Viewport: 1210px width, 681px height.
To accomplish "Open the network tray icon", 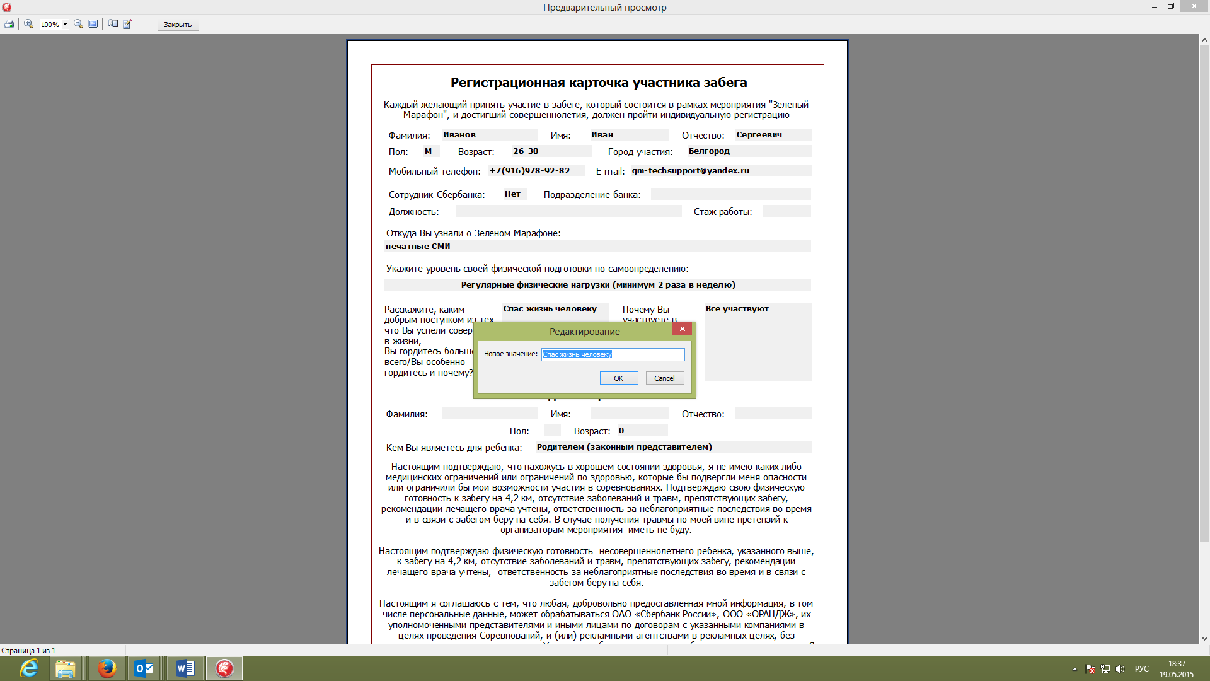I will click(1105, 669).
